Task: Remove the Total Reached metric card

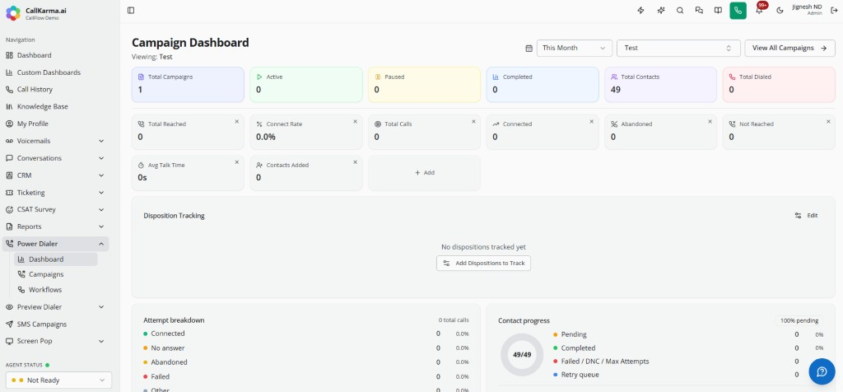Action: click(236, 122)
